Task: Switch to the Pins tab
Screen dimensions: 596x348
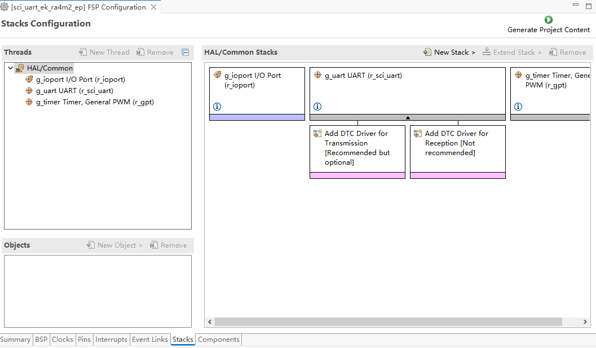Action: coord(84,339)
